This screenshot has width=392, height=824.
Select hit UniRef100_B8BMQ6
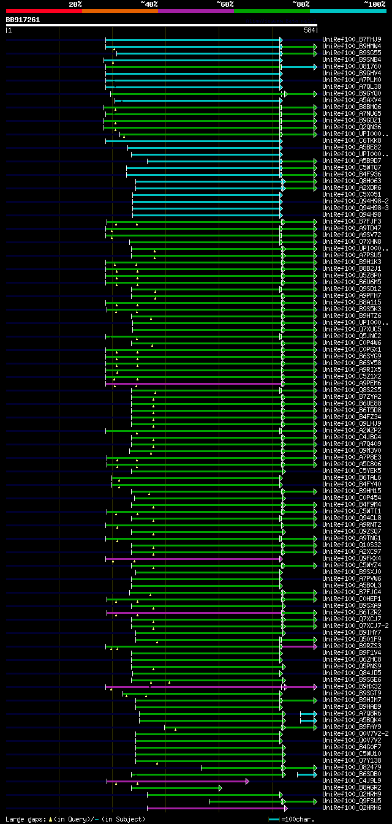coord(352,107)
